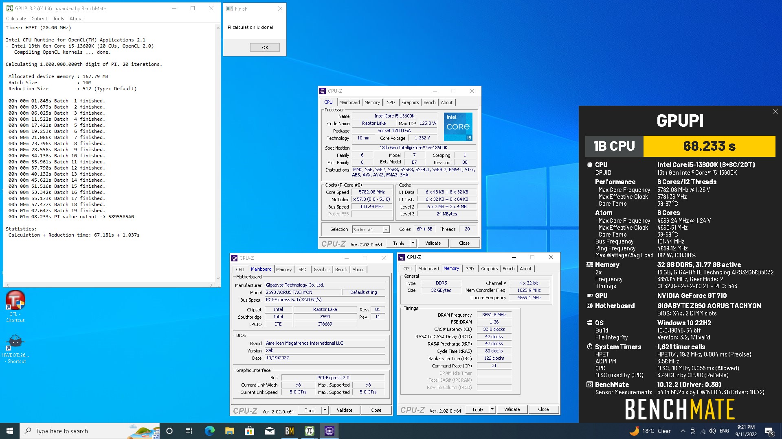Click the BIOS Date field 10/19/2022
The width and height of the screenshot is (782, 439).
325,358
